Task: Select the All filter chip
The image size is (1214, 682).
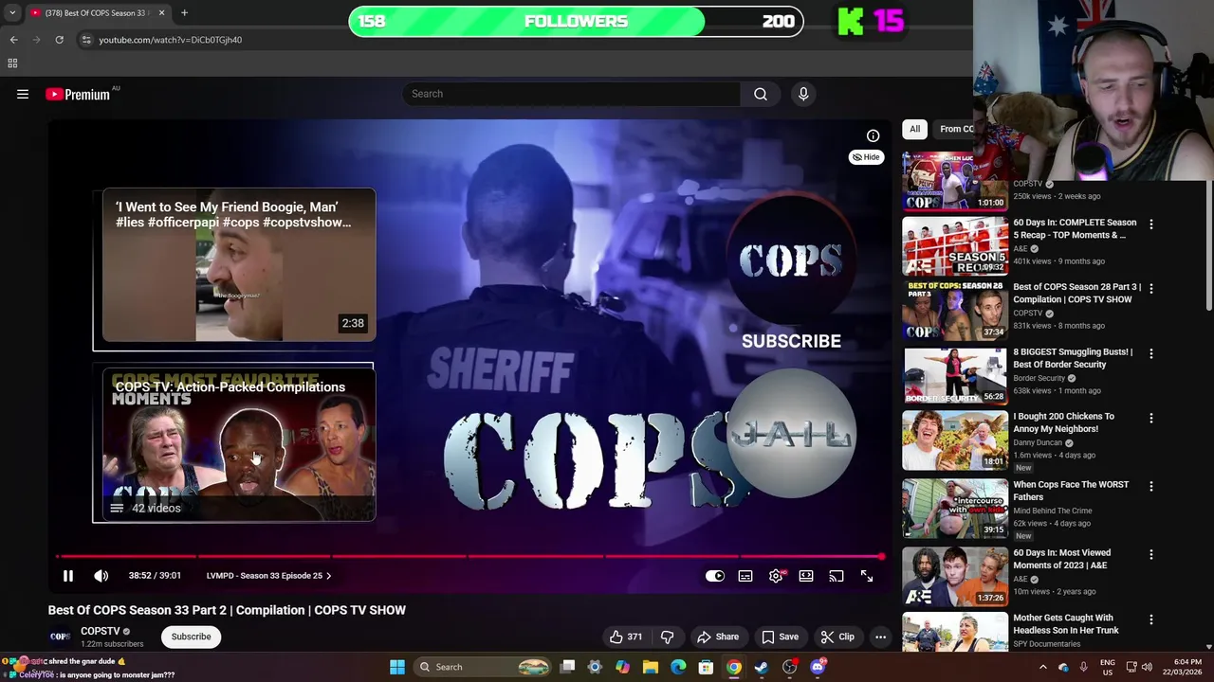Action: coord(914,129)
